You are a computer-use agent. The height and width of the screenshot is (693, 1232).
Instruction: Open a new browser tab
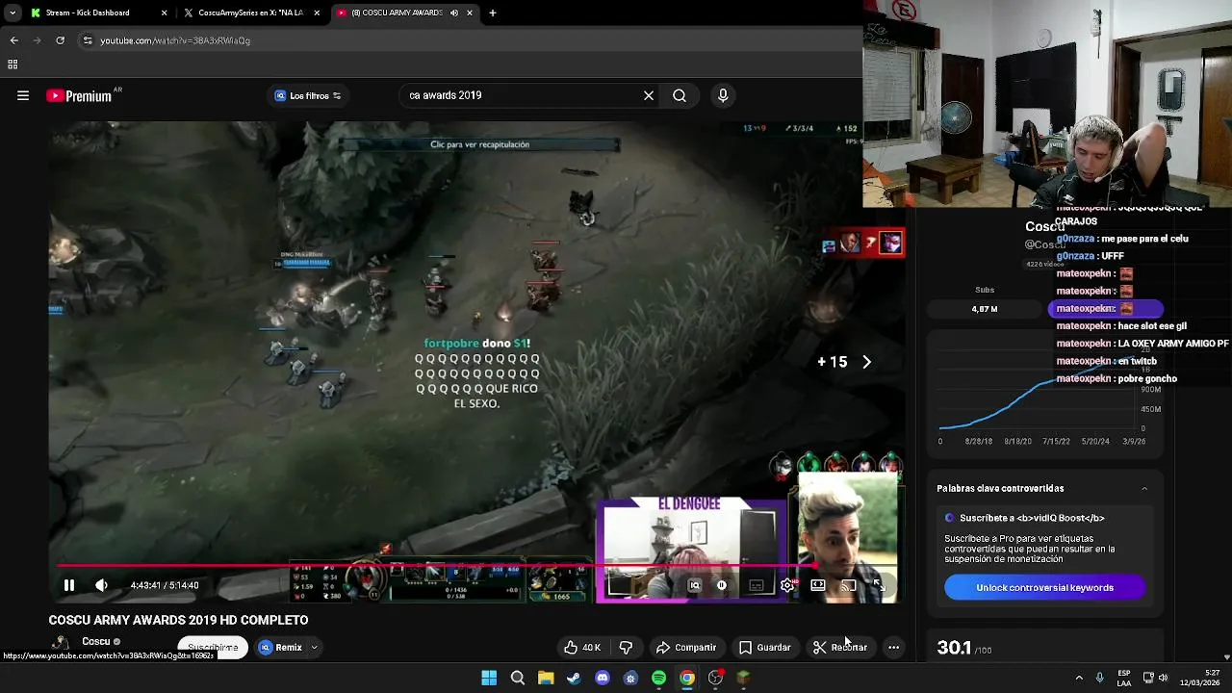[x=493, y=13]
